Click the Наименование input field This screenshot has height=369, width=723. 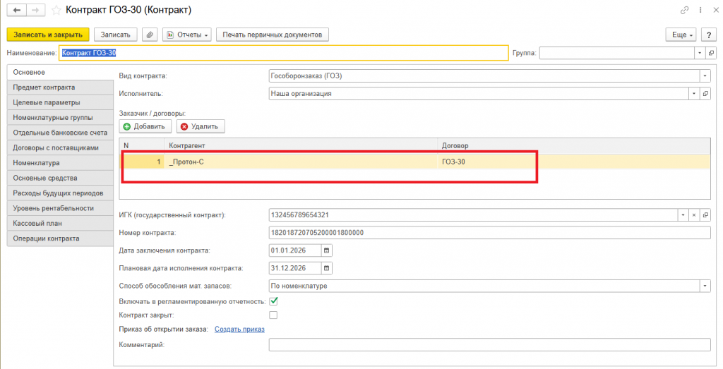coord(284,53)
